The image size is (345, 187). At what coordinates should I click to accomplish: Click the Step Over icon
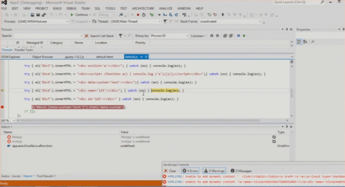(171, 15)
